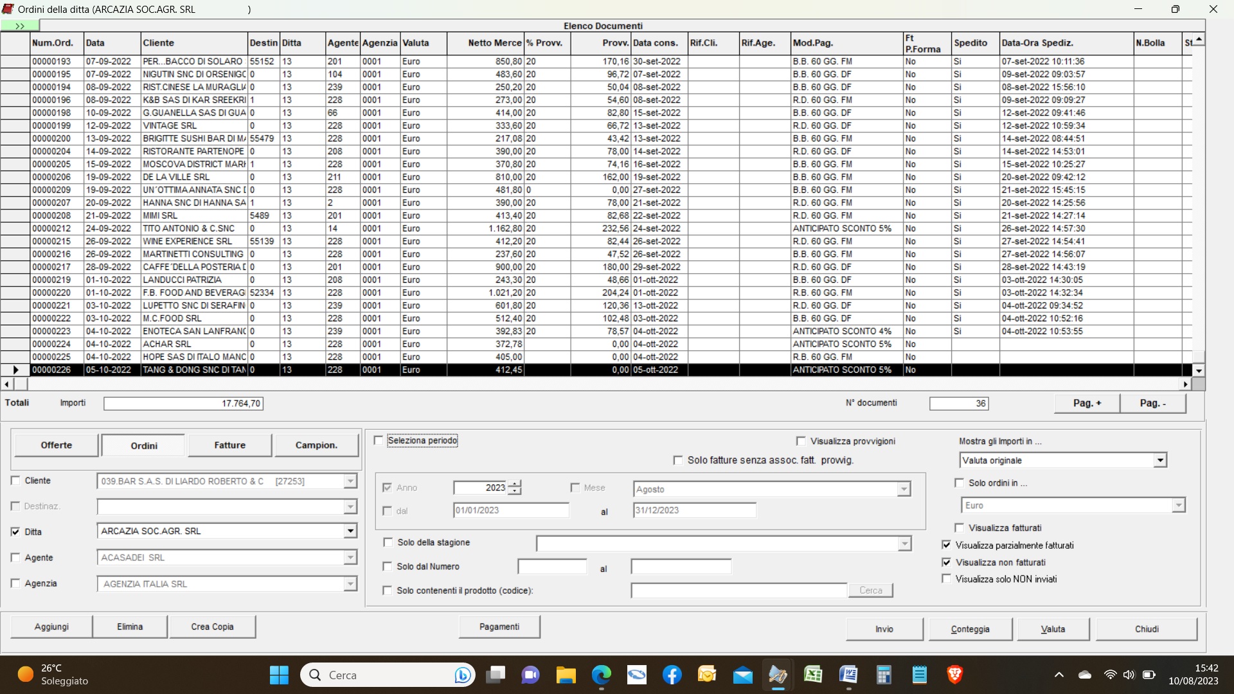The image size is (1234, 694).
Task: Switch to the Fatture tab
Action: click(x=229, y=445)
